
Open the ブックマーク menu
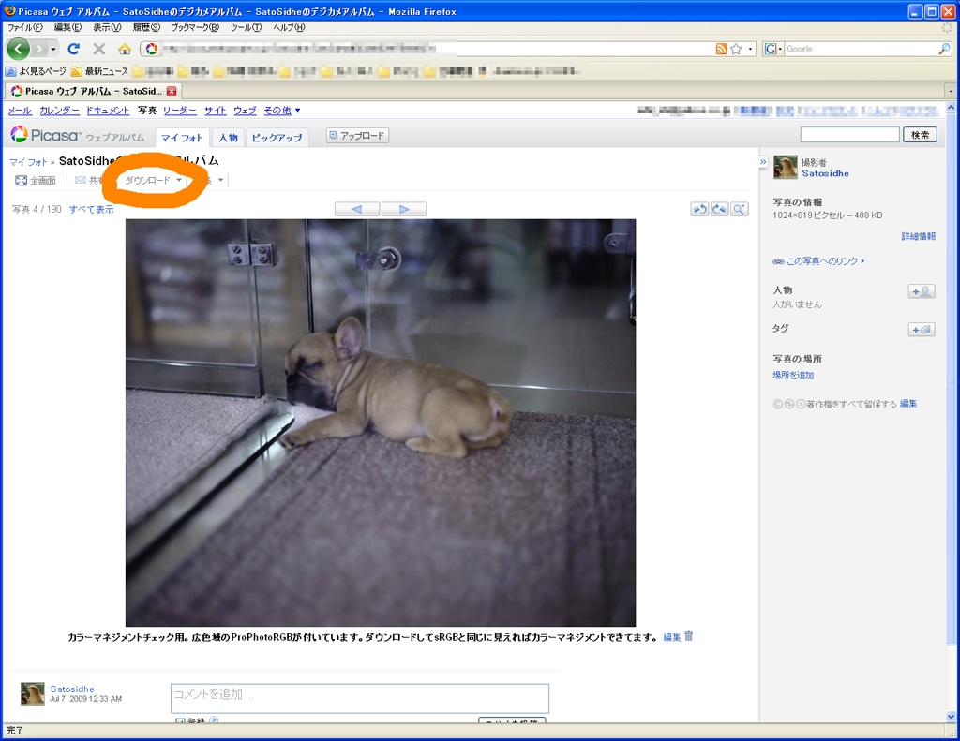coord(195,27)
